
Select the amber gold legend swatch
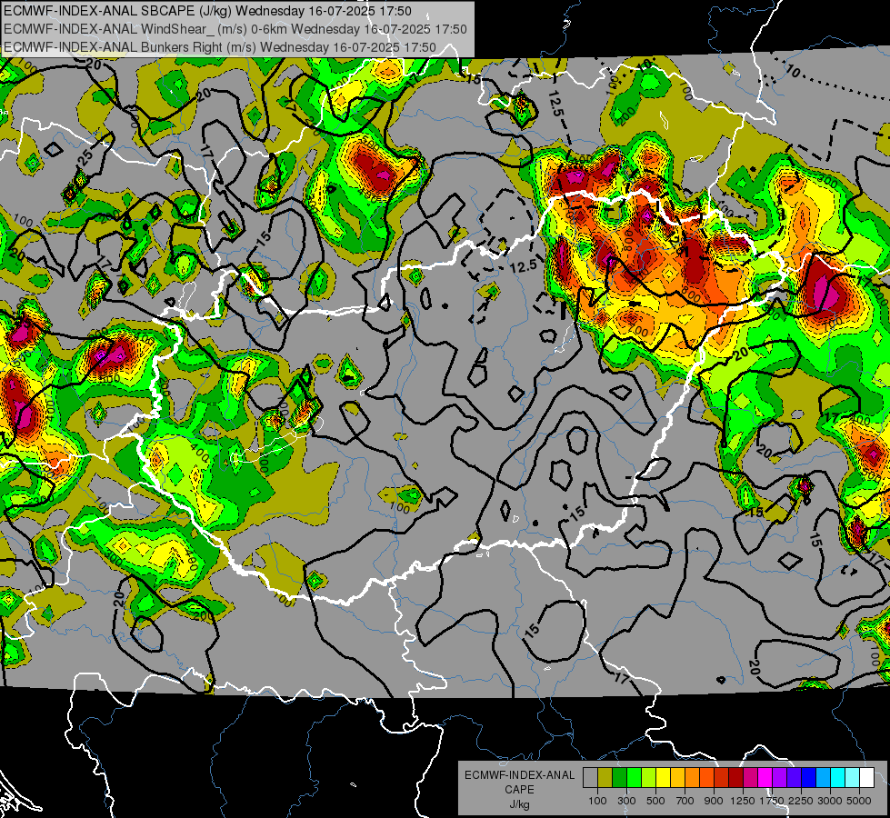[677, 778]
